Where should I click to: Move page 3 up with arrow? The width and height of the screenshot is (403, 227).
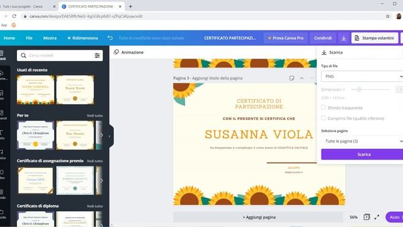click(302, 78)
